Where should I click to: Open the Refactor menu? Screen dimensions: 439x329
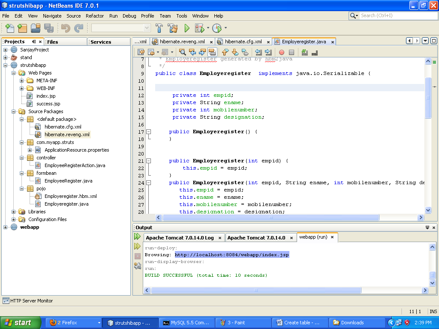[94, 16]
